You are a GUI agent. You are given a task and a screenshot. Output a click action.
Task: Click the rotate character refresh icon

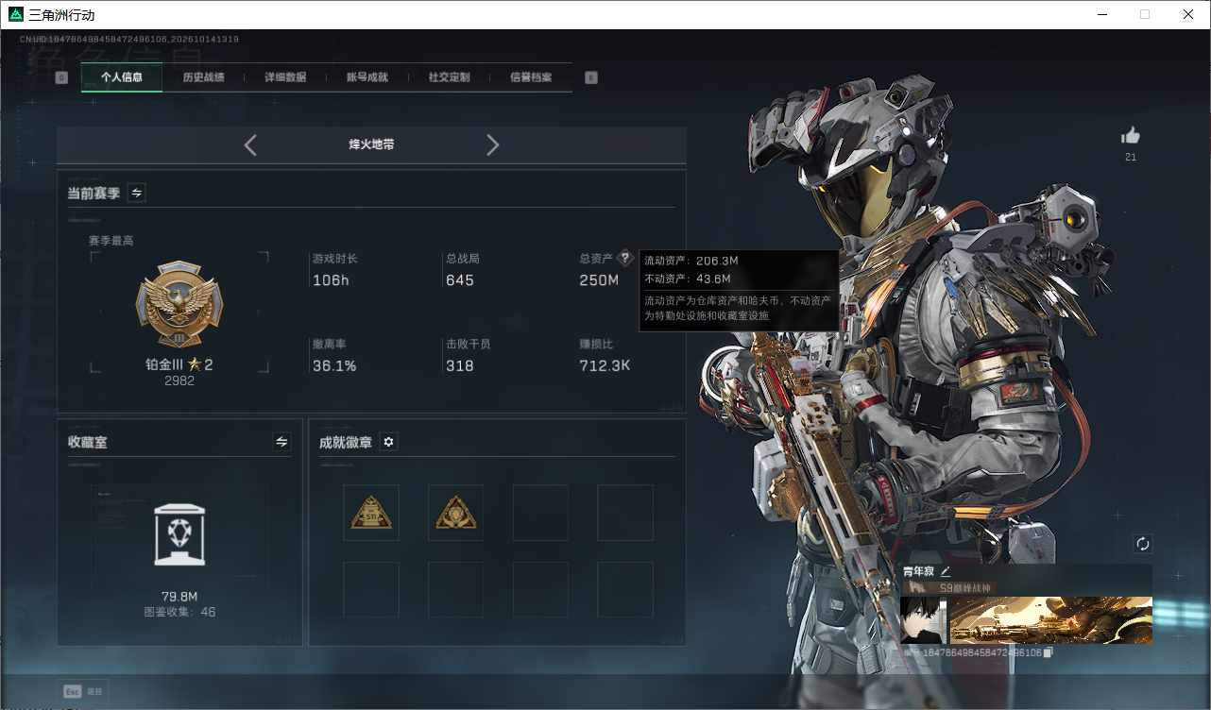1143,544
